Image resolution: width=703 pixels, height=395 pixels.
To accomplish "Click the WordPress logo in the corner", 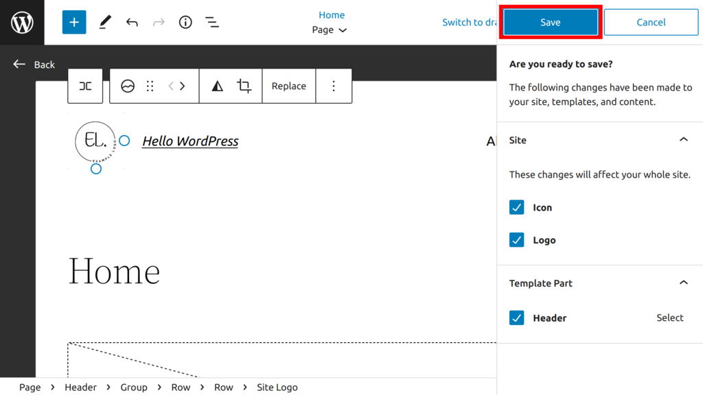I will tap(23, 22).
